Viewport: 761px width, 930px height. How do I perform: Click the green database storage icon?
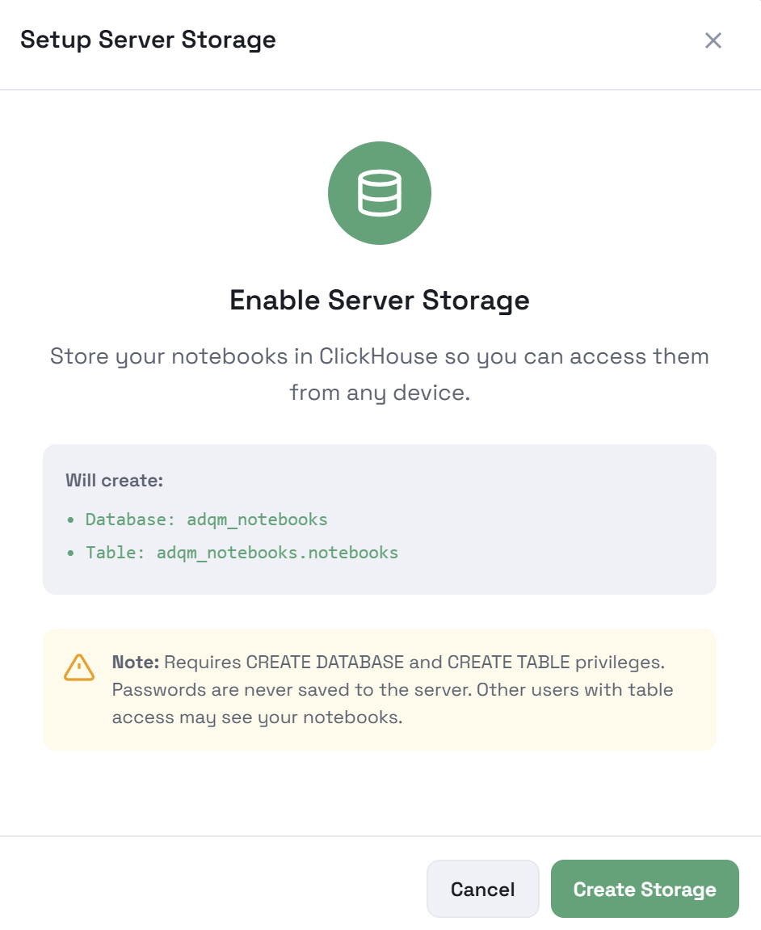click(380, 193)
